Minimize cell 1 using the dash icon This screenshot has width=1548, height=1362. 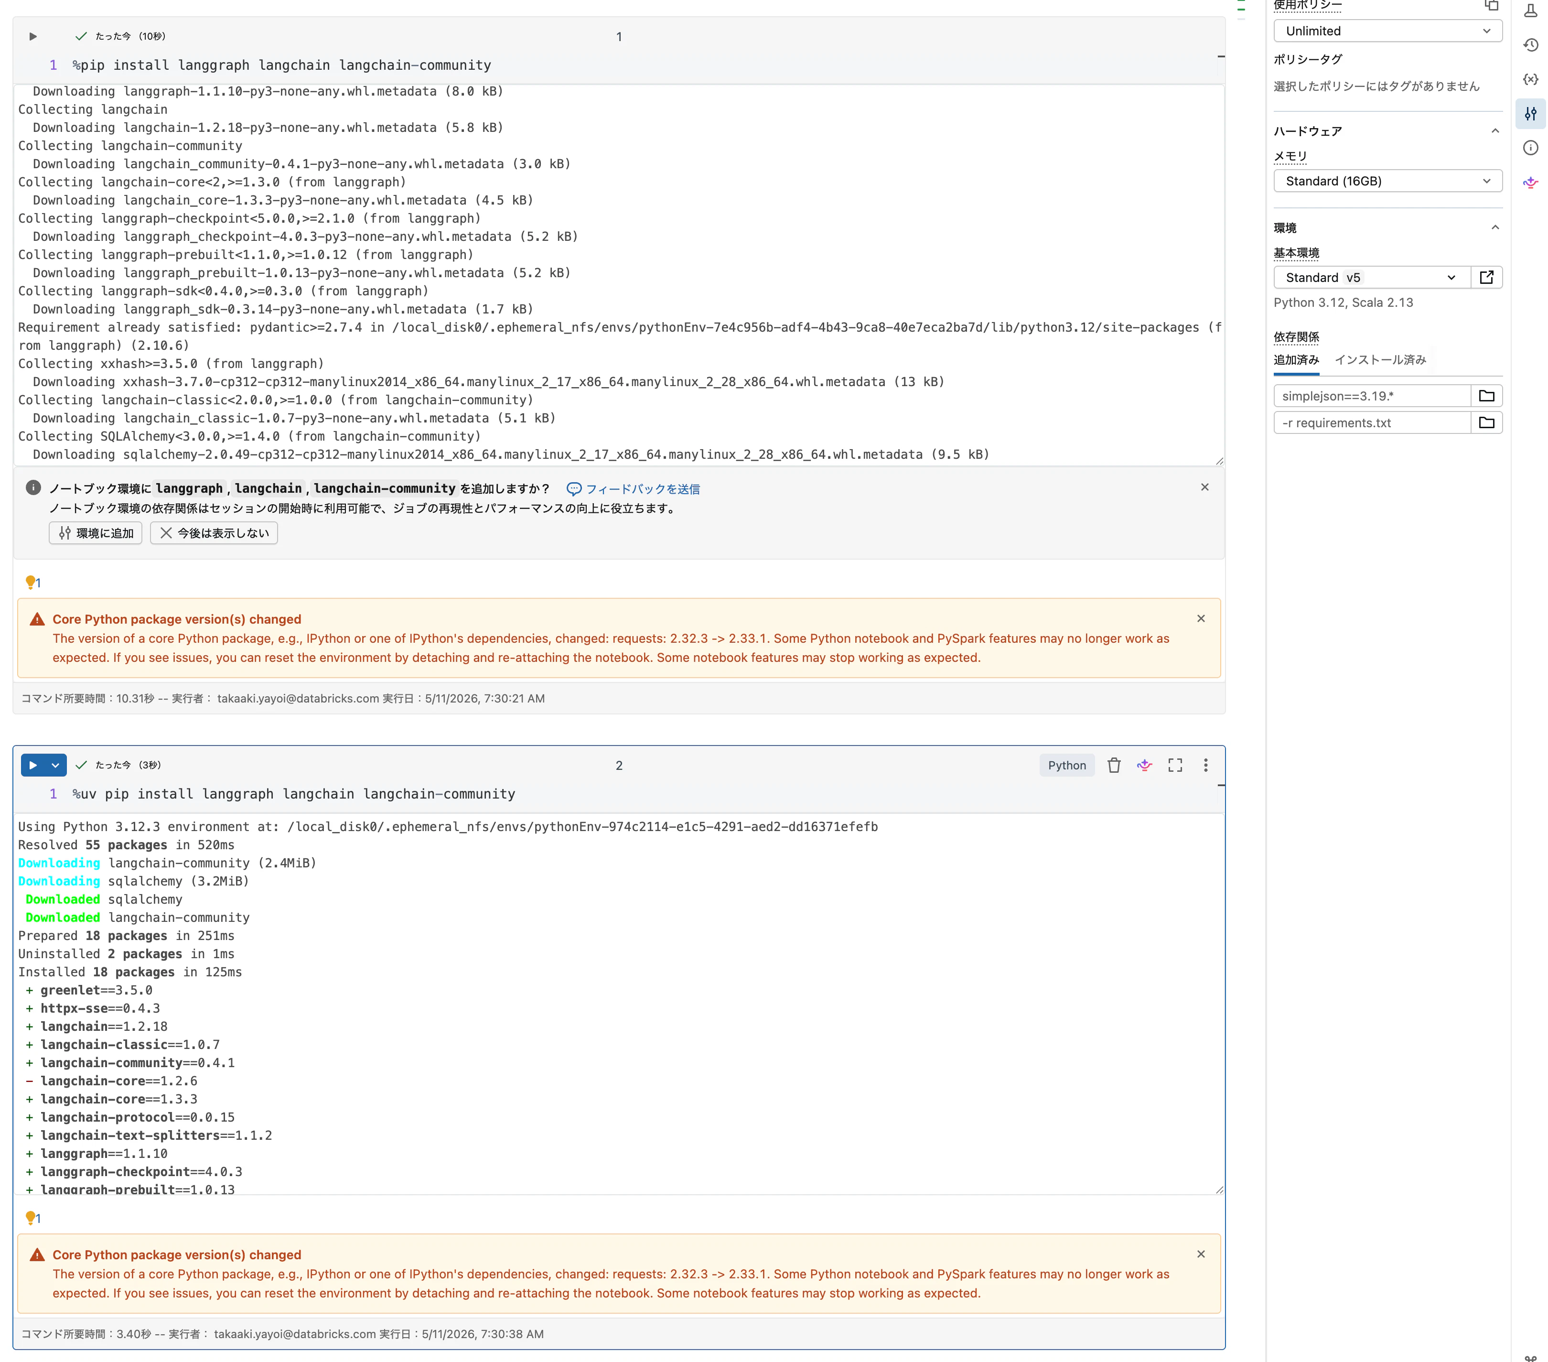coord(1220,57)
